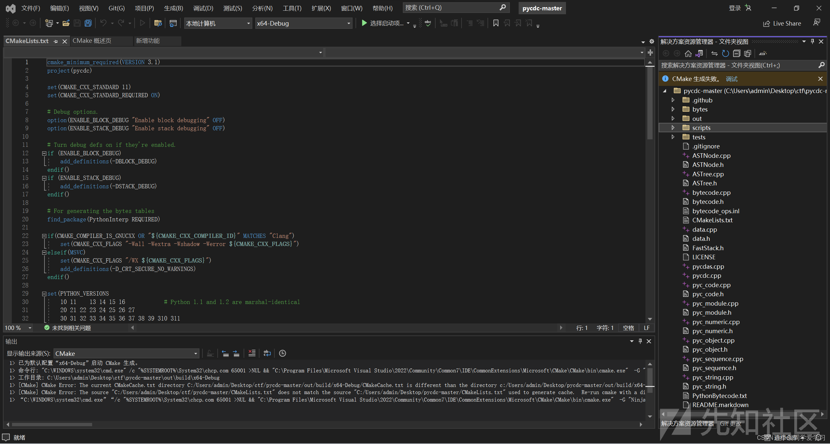Screen dimensions: 830x444
Task: Click the 调试 link in CMake failure bar
Action: (x=731, y=79)
